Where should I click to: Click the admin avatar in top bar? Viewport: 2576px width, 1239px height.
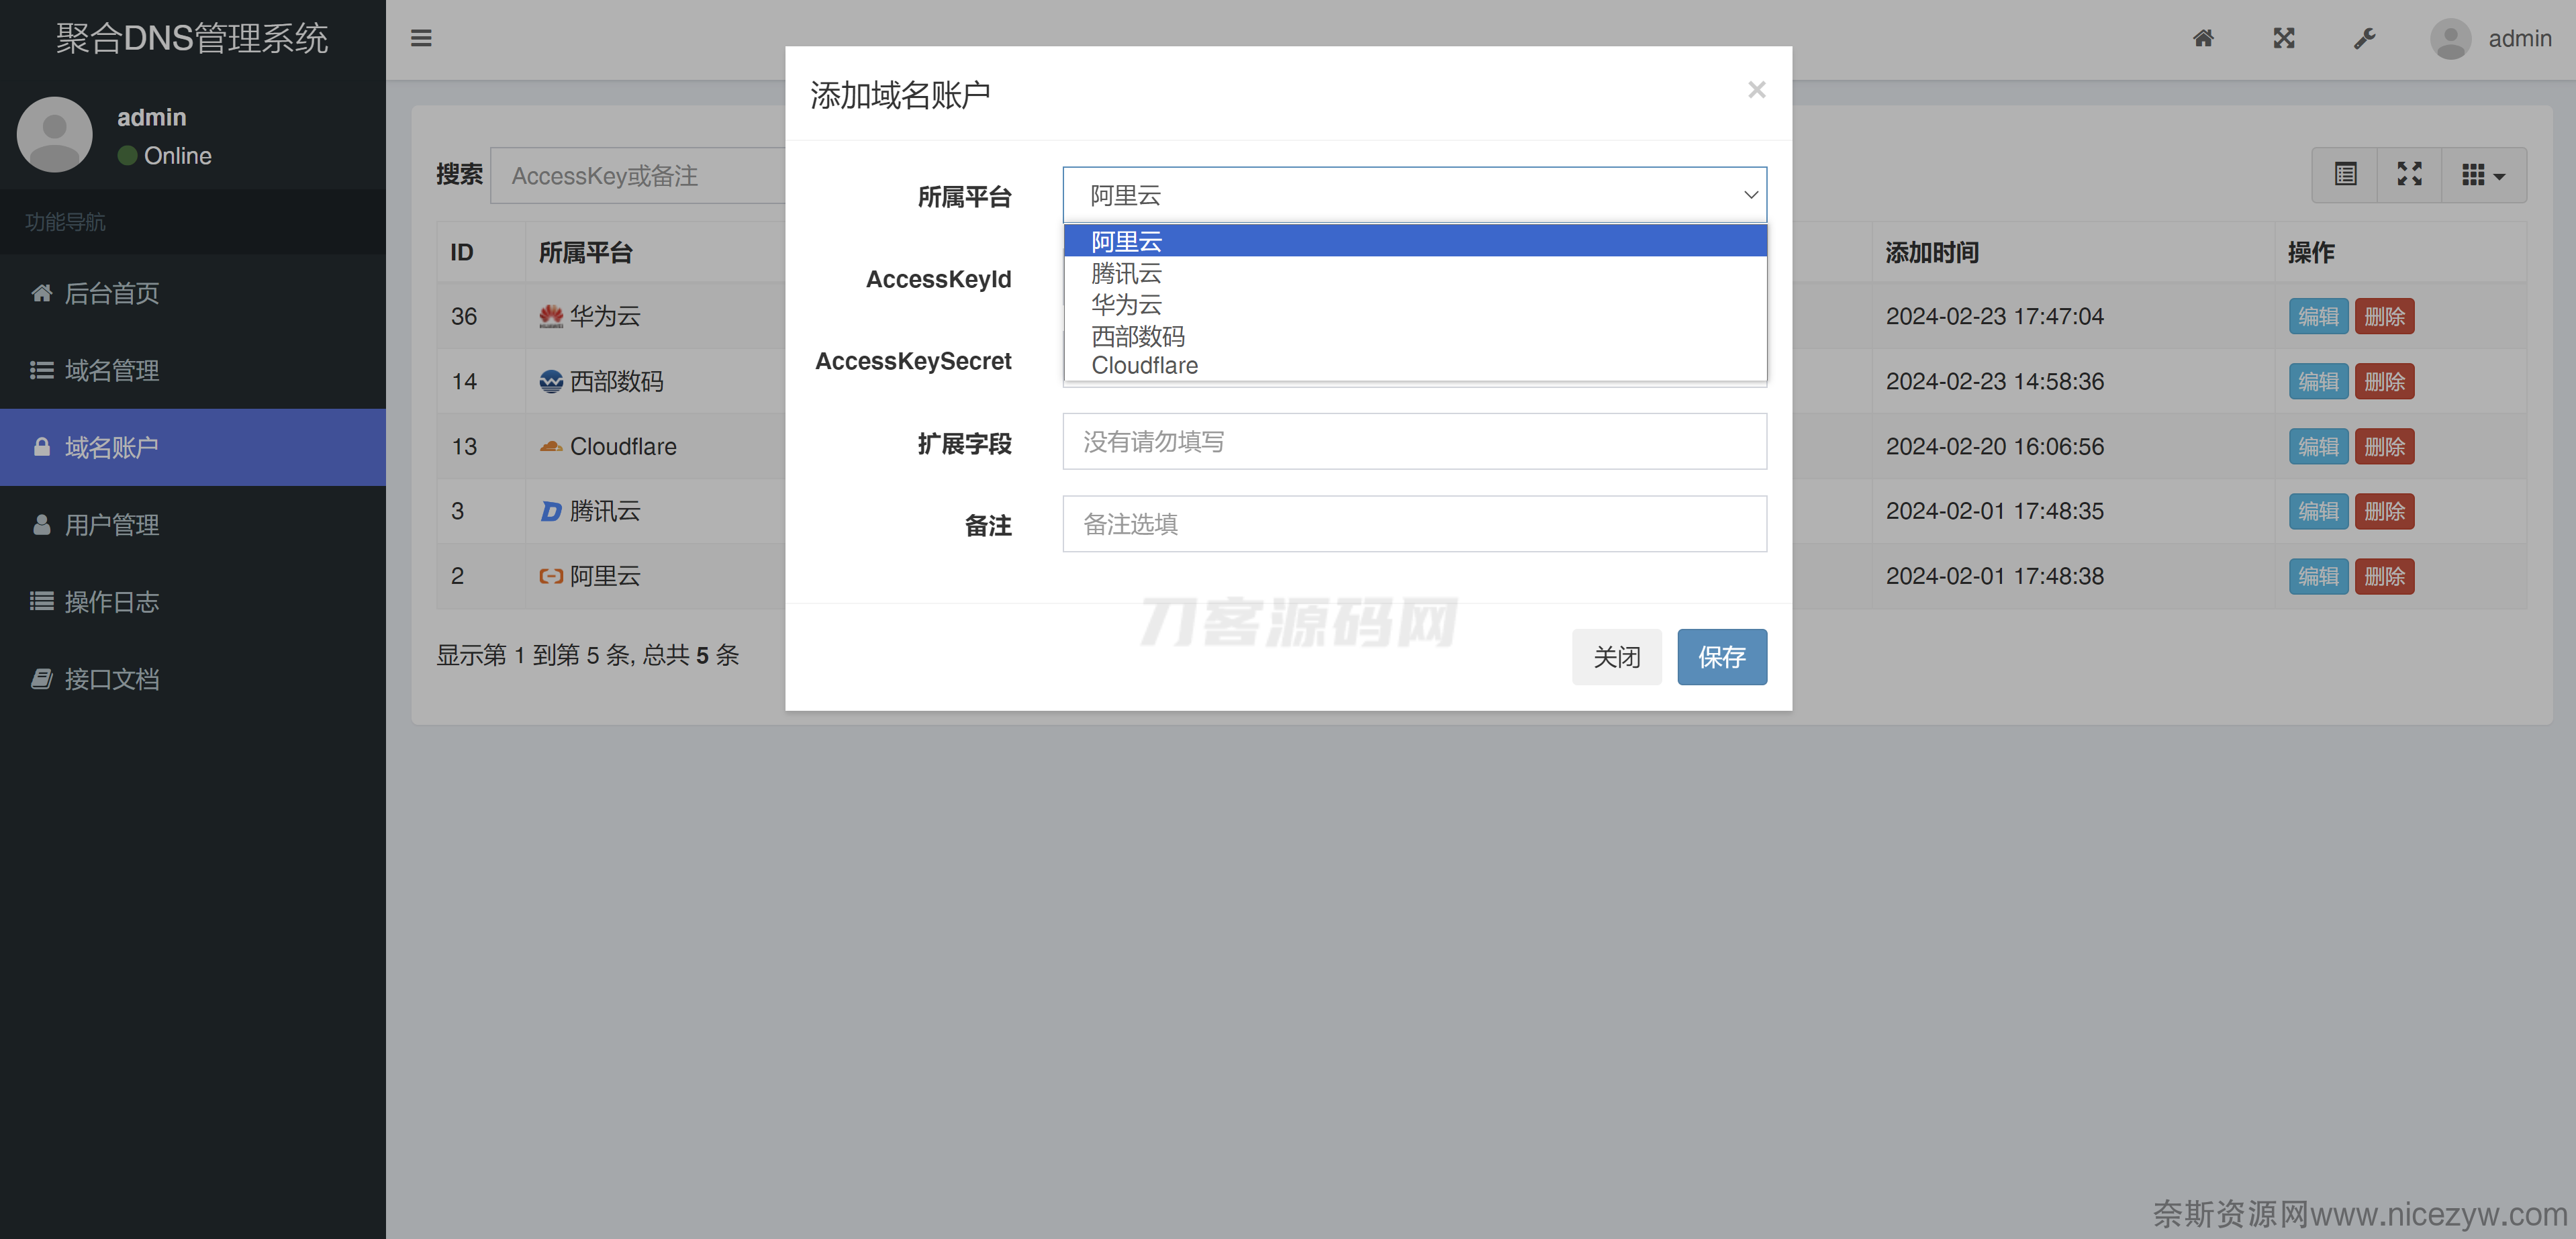[x=2451, y=38]
